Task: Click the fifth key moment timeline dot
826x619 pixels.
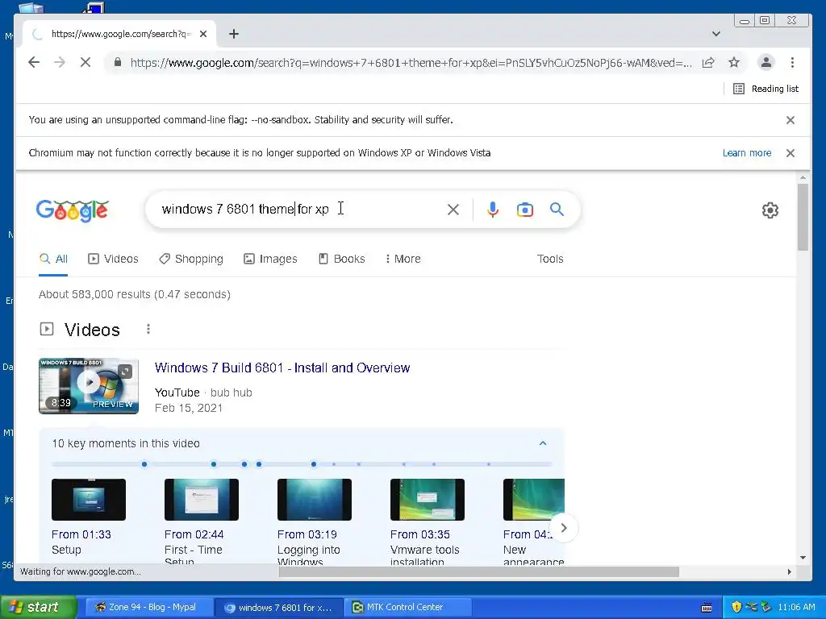Action: tap(314, 464)
